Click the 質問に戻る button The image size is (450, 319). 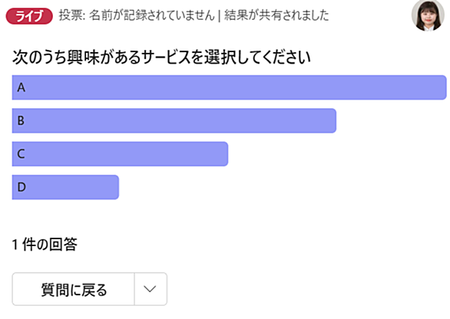click(73, 289)
